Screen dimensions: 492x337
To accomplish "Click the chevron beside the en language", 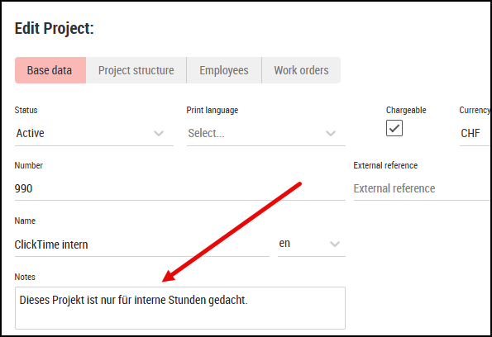I will (335, 244).
